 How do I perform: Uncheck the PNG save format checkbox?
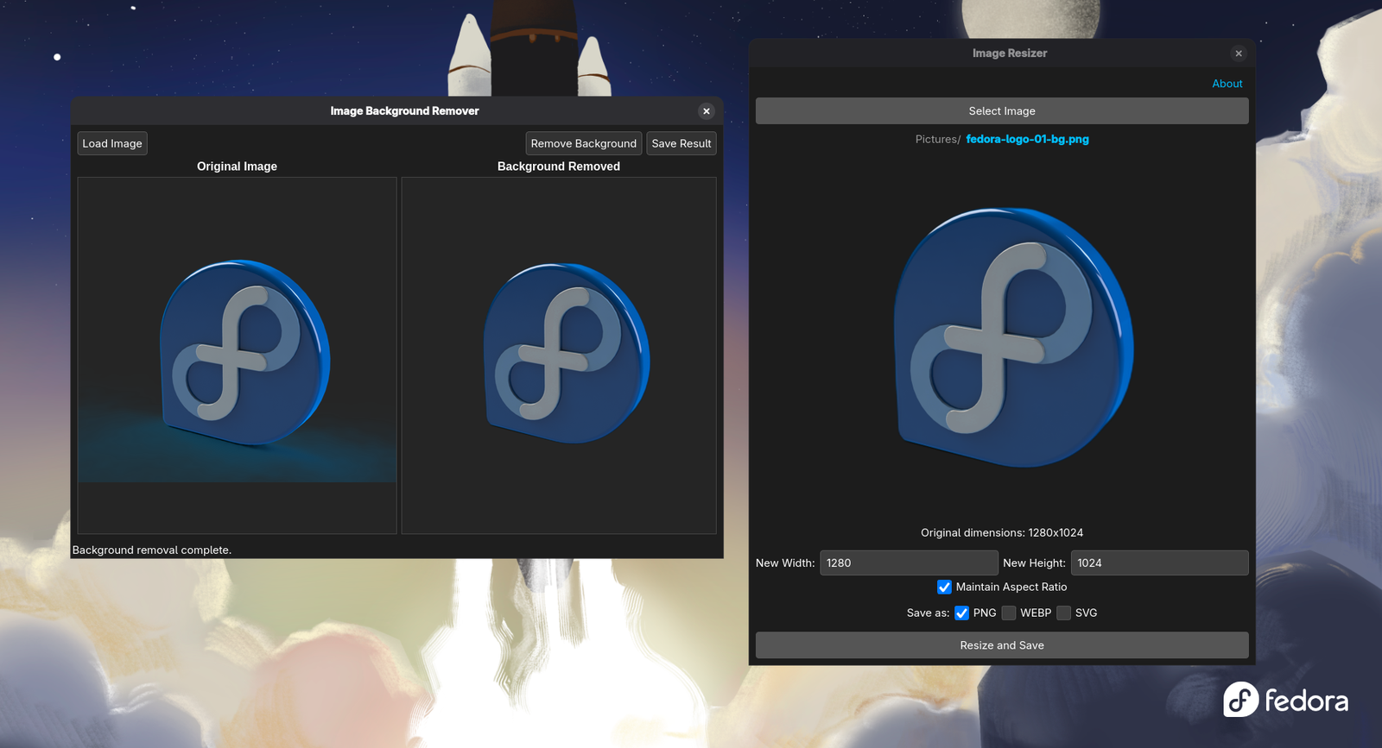tap(961, 613)
